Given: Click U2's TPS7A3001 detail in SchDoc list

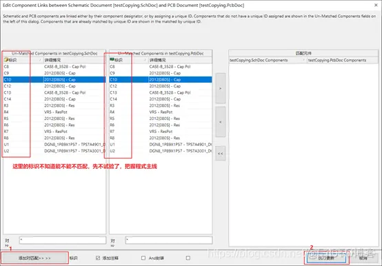Looking at the screenshot, I should click(x=74, y=151).
